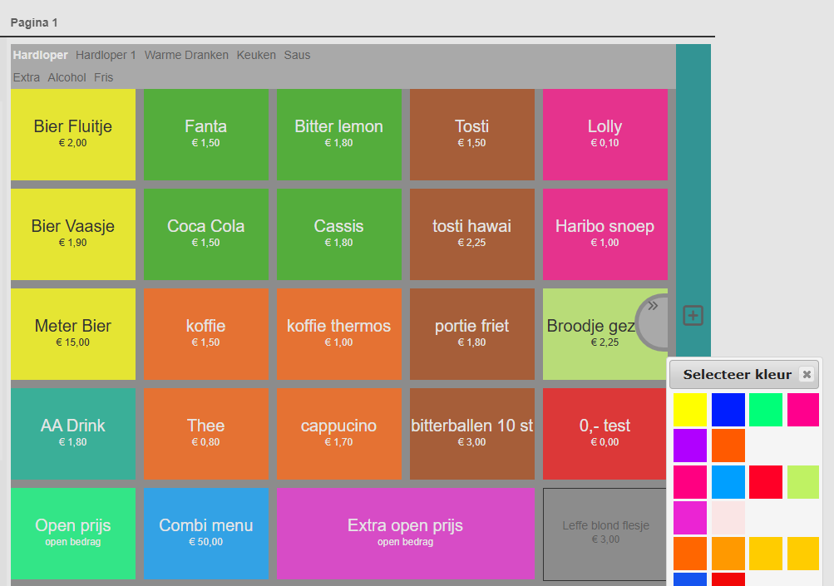Pick the bright yellow color swatch
Screen dimensions: 834x586
point(689,410)
